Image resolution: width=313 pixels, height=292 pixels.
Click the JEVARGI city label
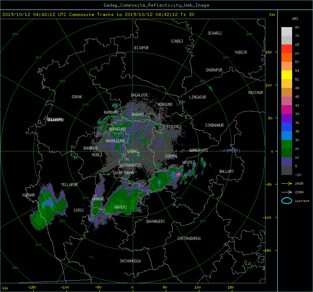[x=215, y=33]
